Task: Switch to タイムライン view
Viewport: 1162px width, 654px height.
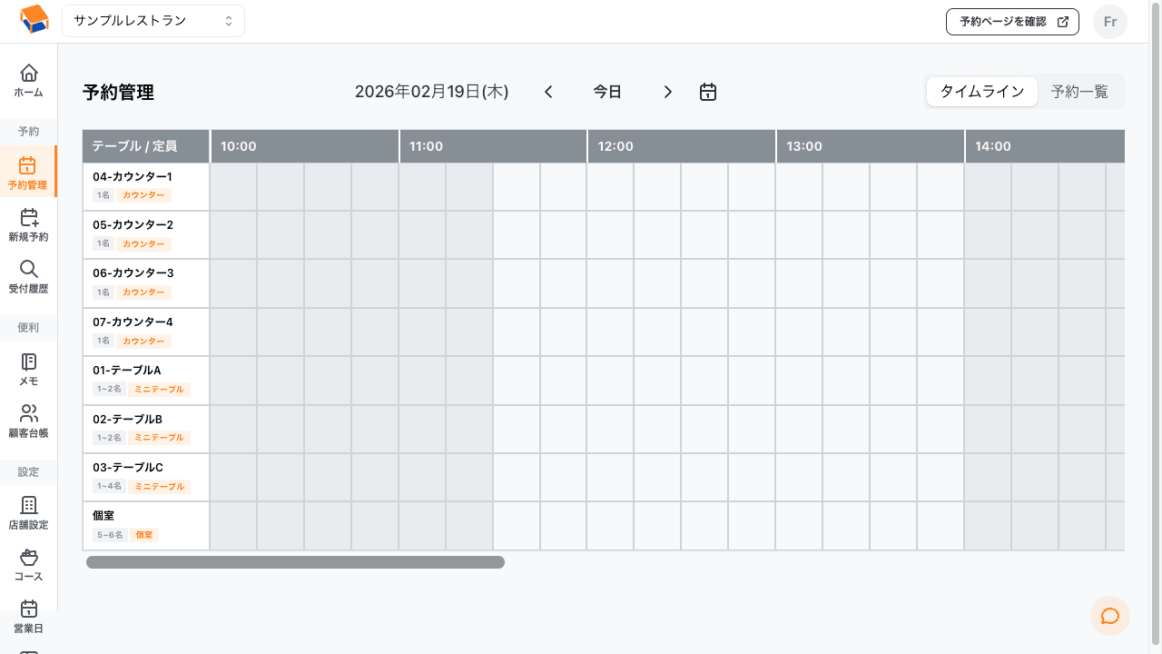Action: pos(981,92)
